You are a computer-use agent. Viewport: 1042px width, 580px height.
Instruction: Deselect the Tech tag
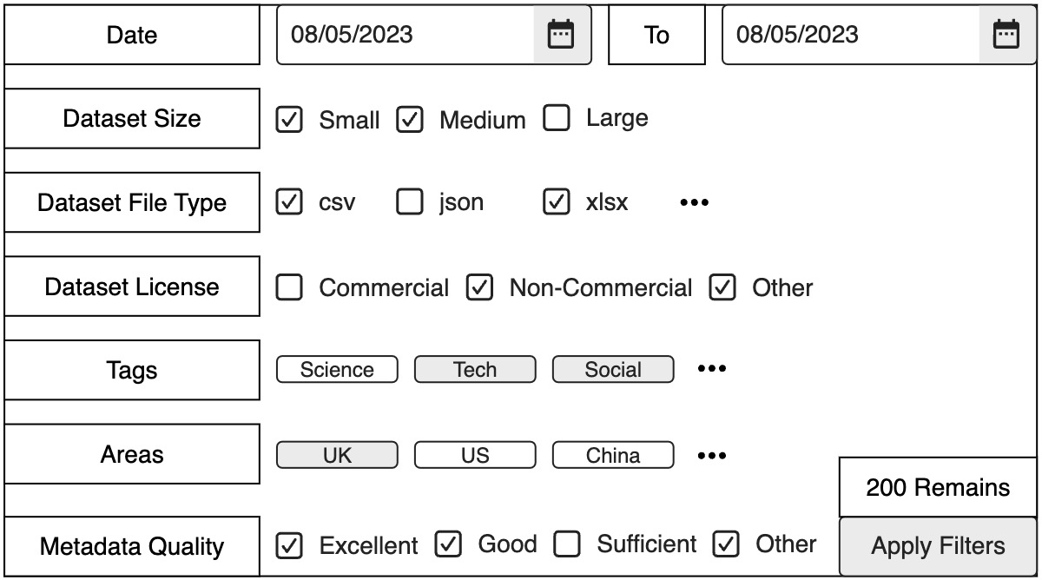[x=475, y=370]
